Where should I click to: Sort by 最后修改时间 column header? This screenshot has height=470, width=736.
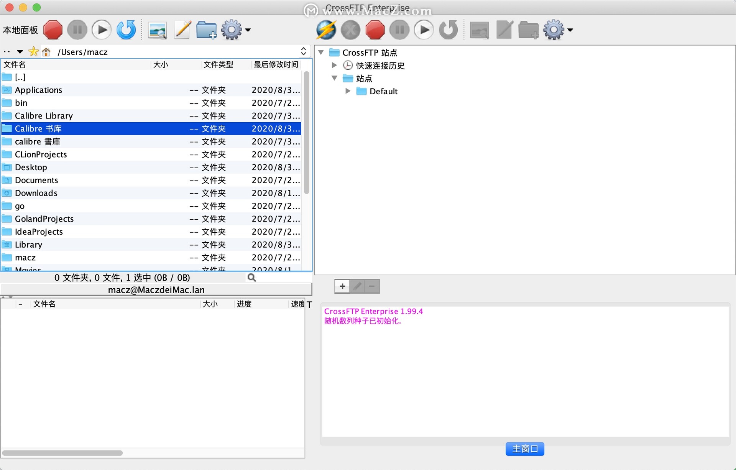coord(276,64)
